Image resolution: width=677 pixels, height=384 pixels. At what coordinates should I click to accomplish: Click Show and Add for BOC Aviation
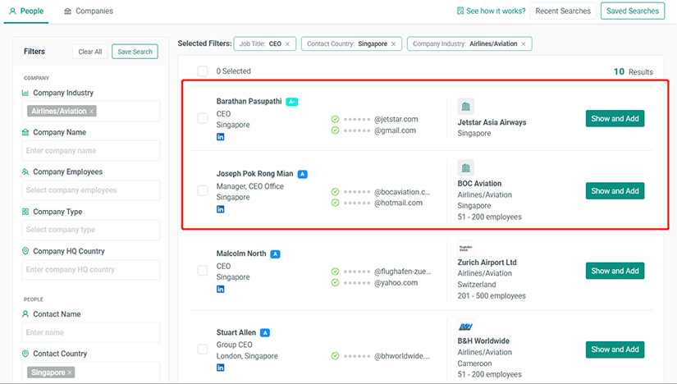pos(615,191)
